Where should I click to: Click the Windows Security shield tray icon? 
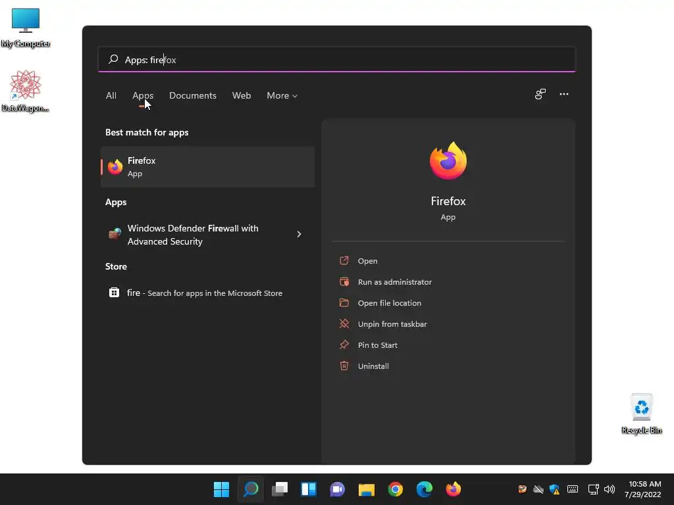coord(554,489)
